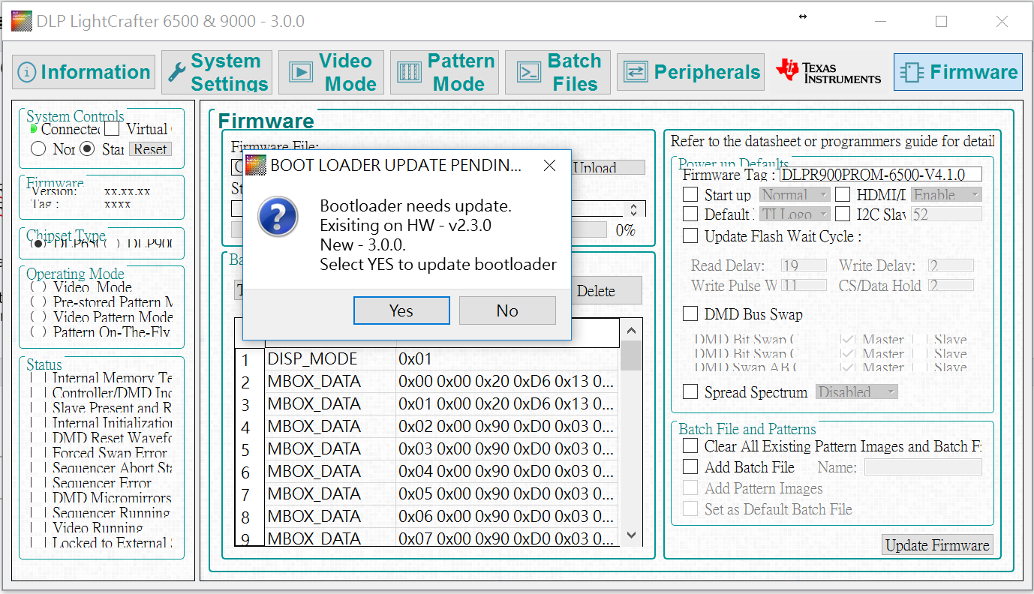
Task: Click the status field stepper arrows
Action: point(635,210)
